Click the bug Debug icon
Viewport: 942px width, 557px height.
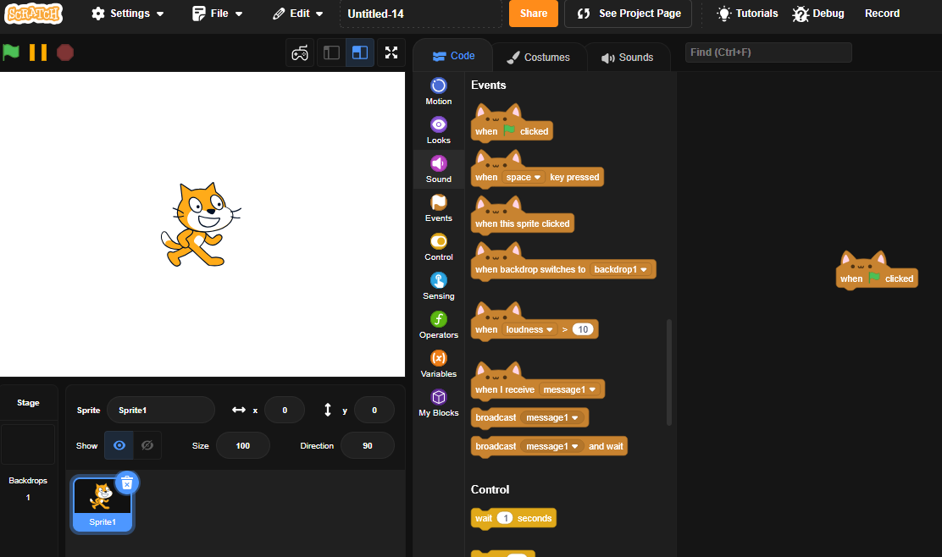pyautogui.click(x=801, y=14)
